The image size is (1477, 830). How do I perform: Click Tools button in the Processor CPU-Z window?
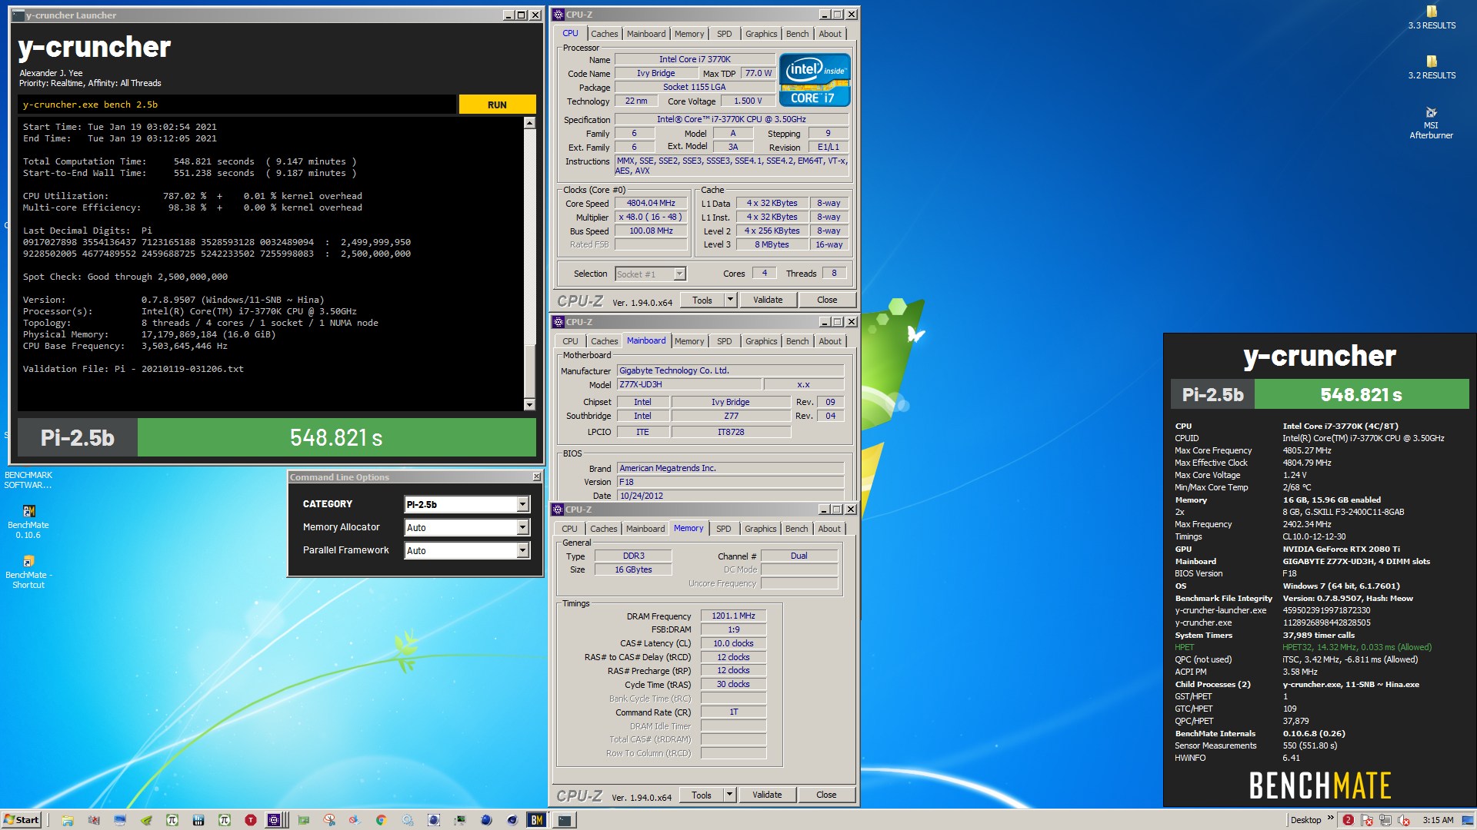[x=702, y=300]
